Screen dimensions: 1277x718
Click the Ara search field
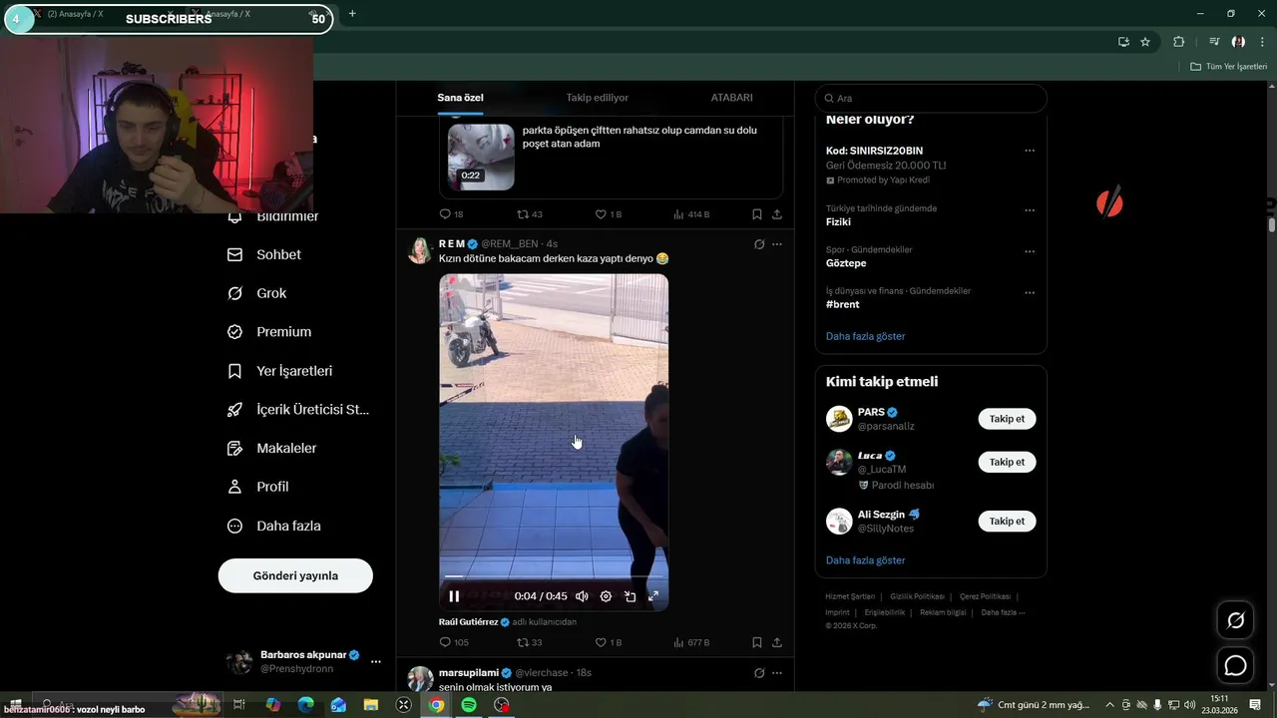click(x=931, y=98)
